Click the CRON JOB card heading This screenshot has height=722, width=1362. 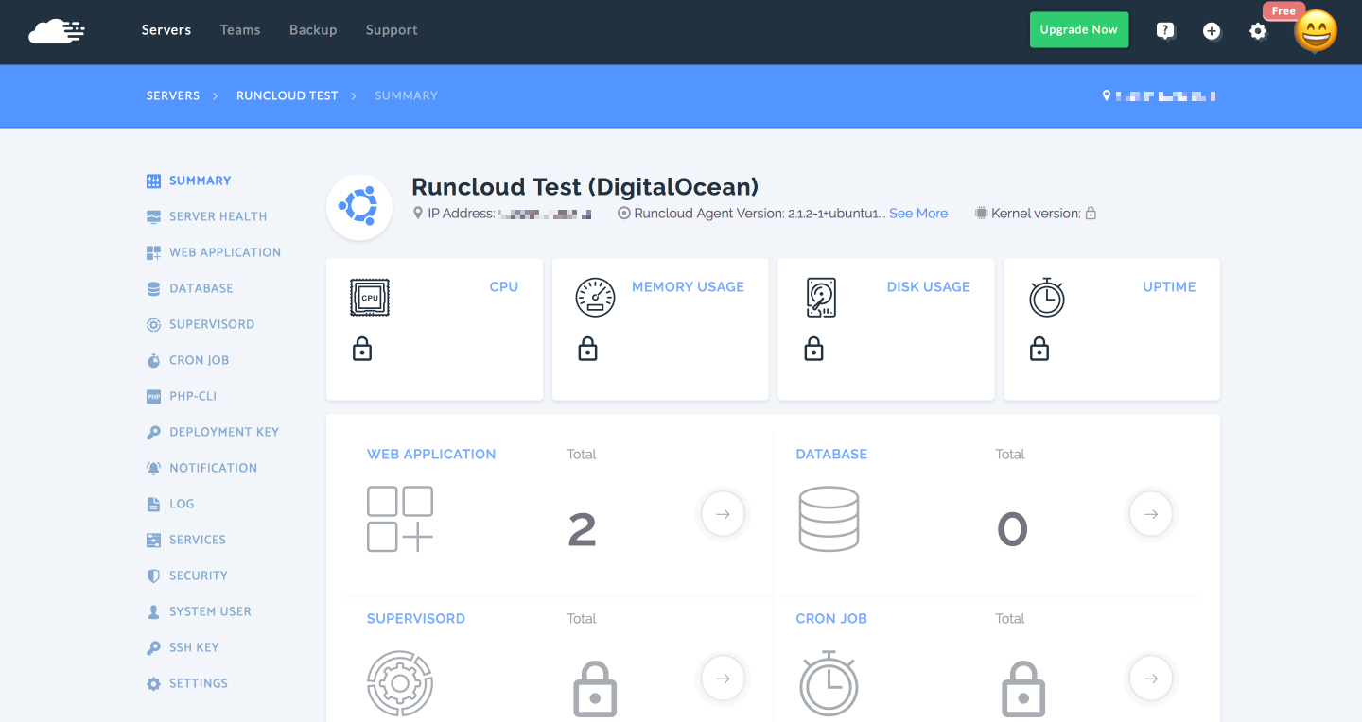click(831, 619)
